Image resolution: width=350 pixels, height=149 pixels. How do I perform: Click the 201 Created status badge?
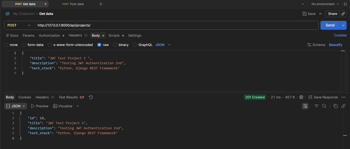click(x=255, y=97)
